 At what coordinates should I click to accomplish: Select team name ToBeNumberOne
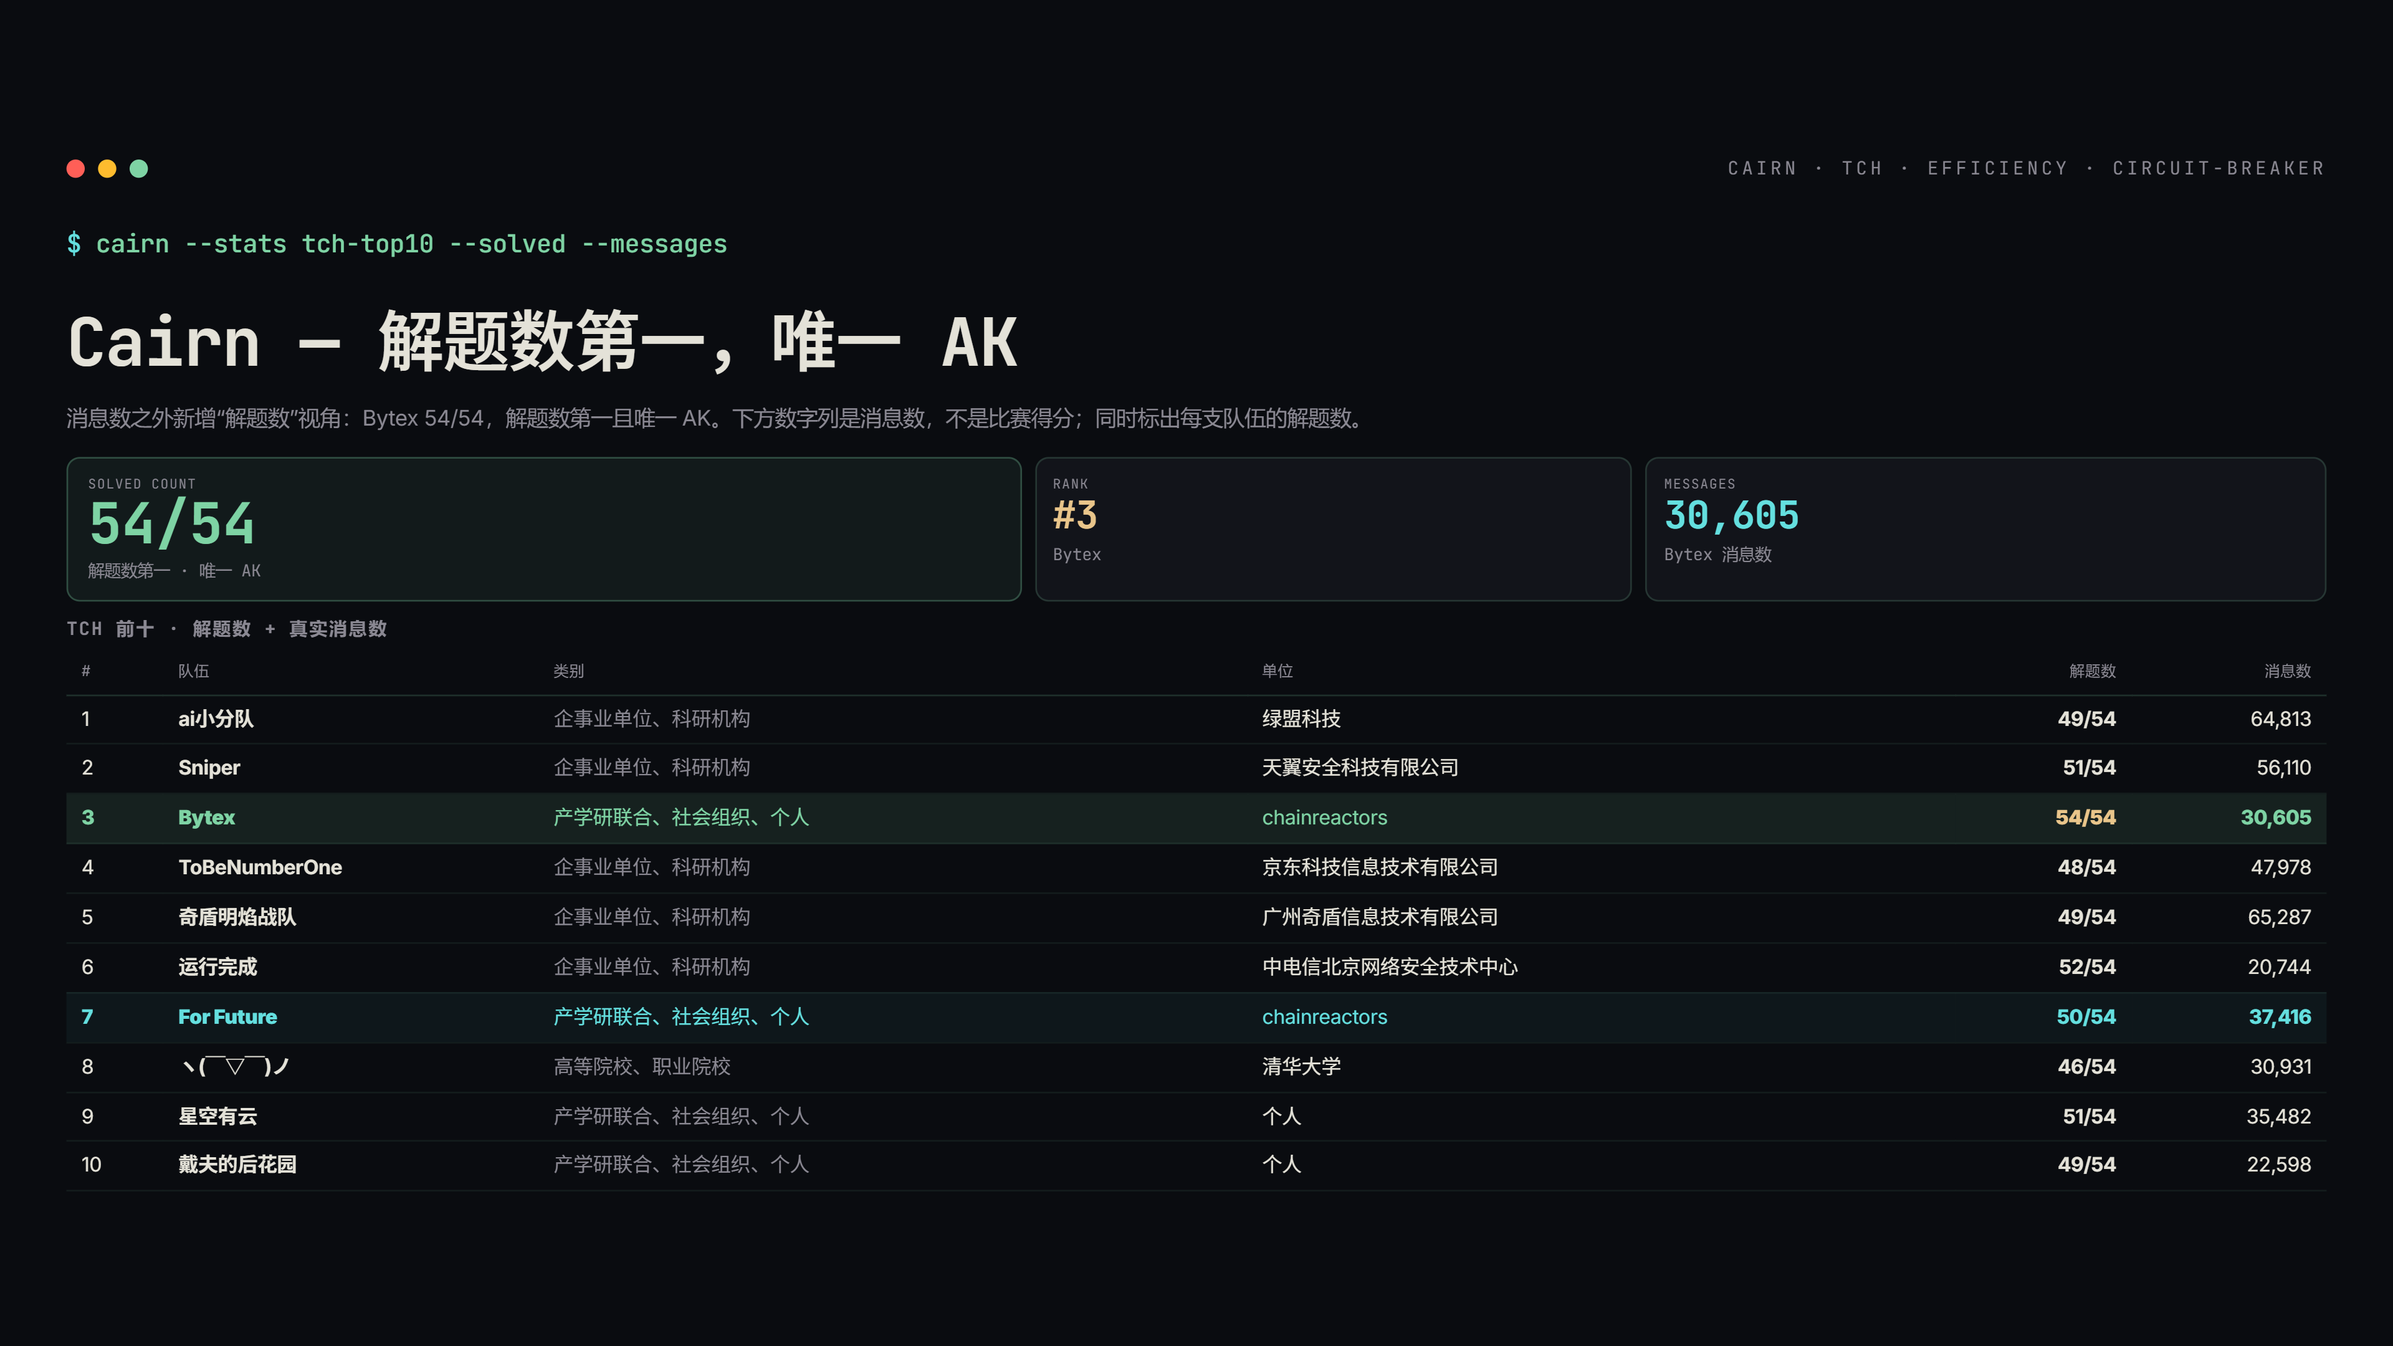tap(260, 867)
